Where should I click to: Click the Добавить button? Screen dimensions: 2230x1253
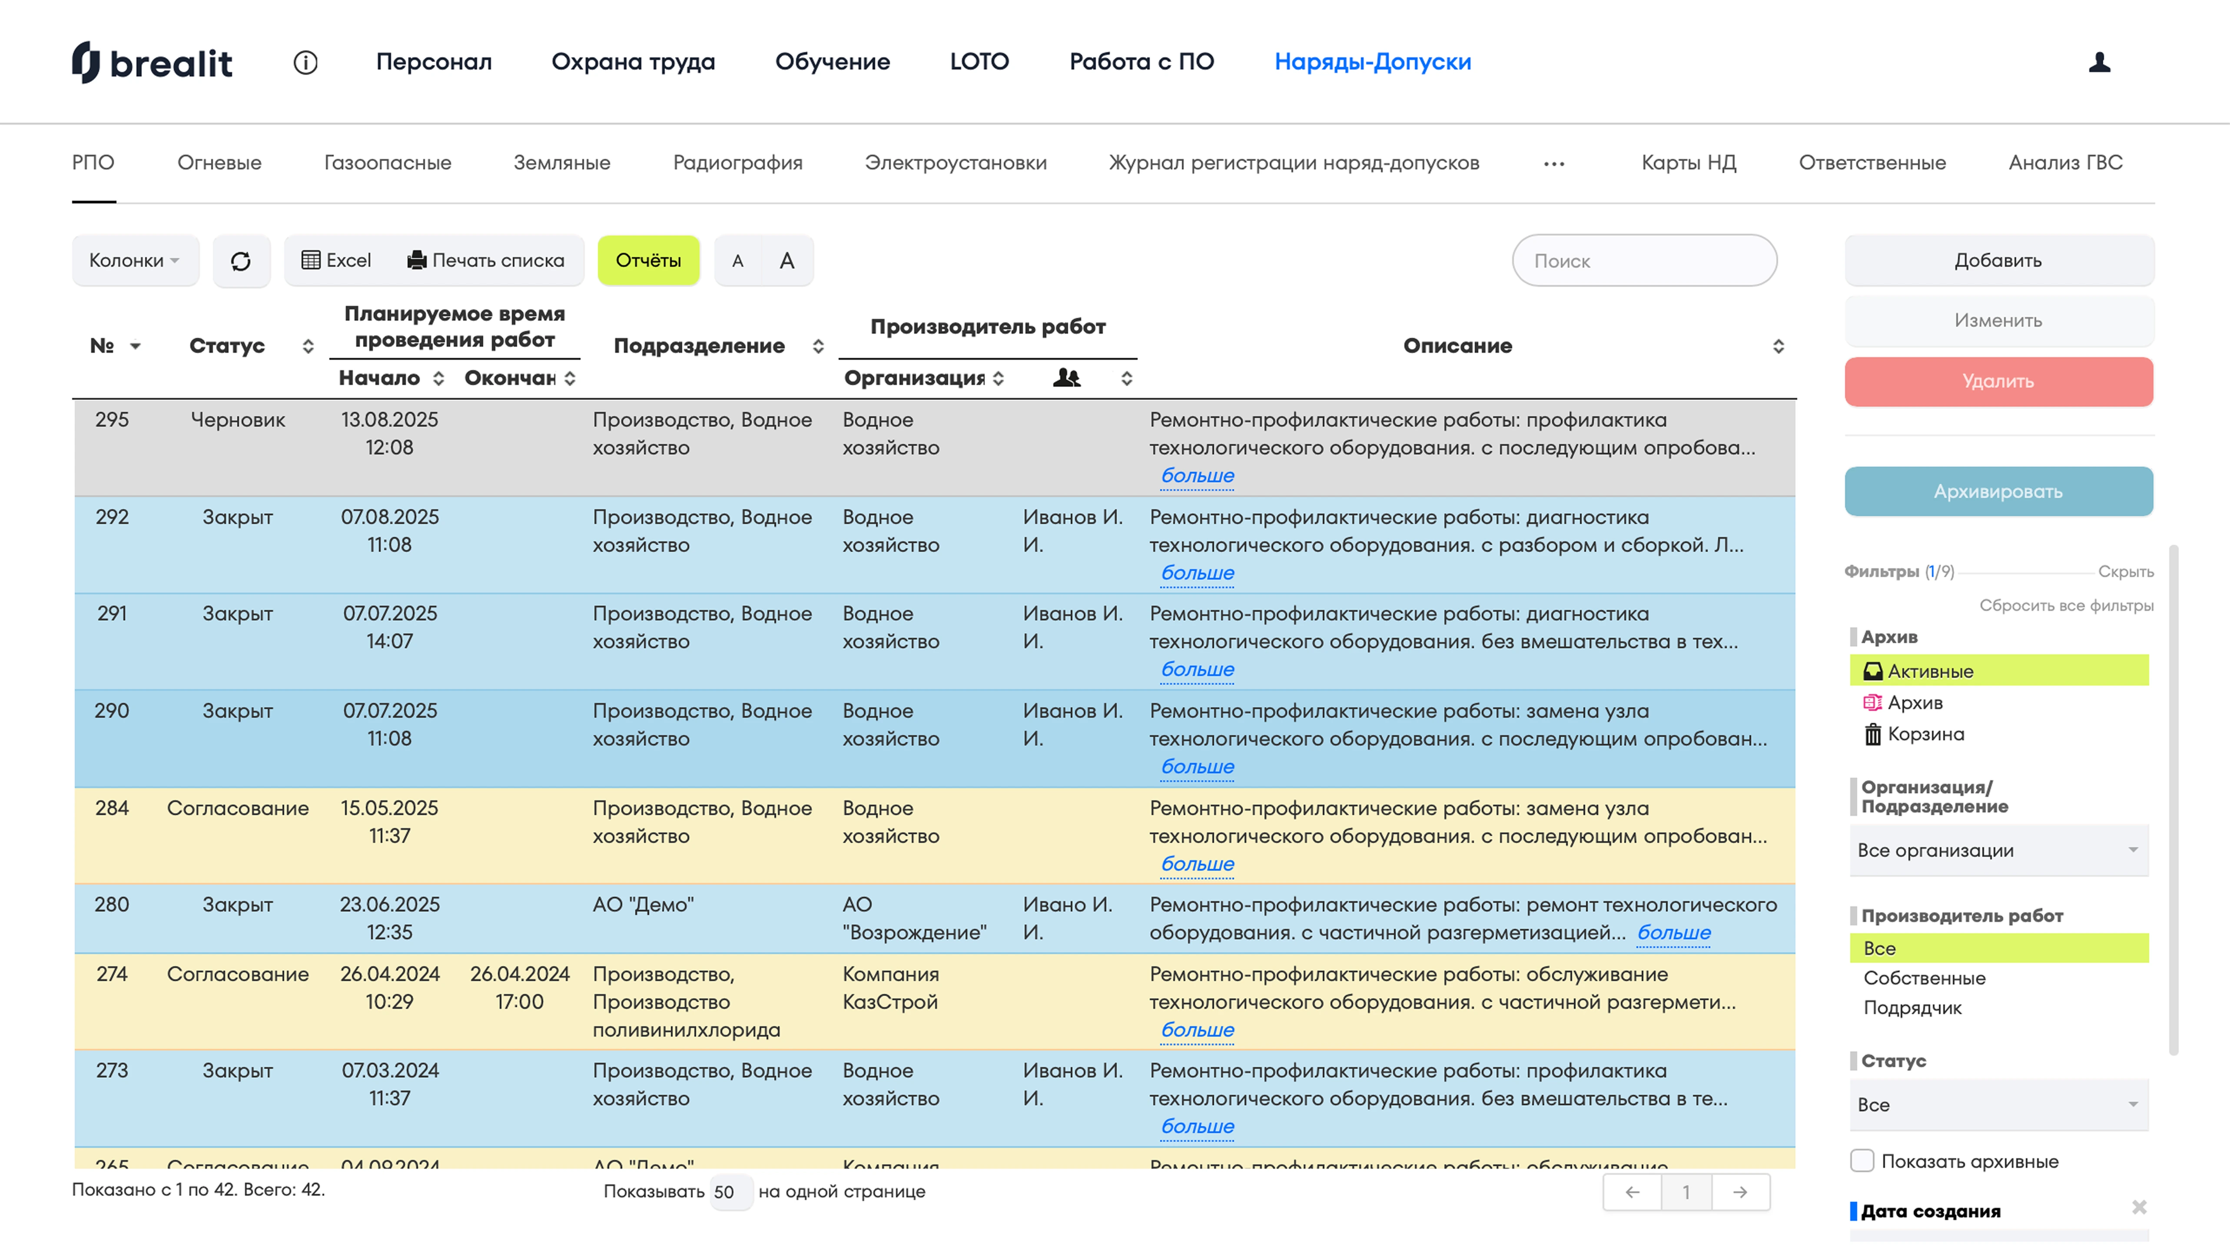coord(1998,261)
